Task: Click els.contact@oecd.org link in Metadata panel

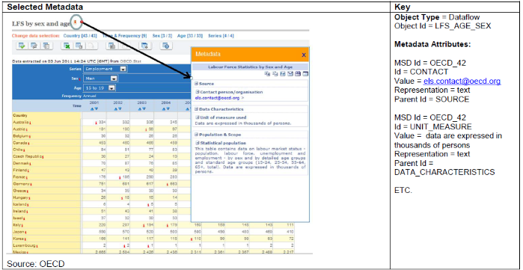Action: [x=218, y=98]
